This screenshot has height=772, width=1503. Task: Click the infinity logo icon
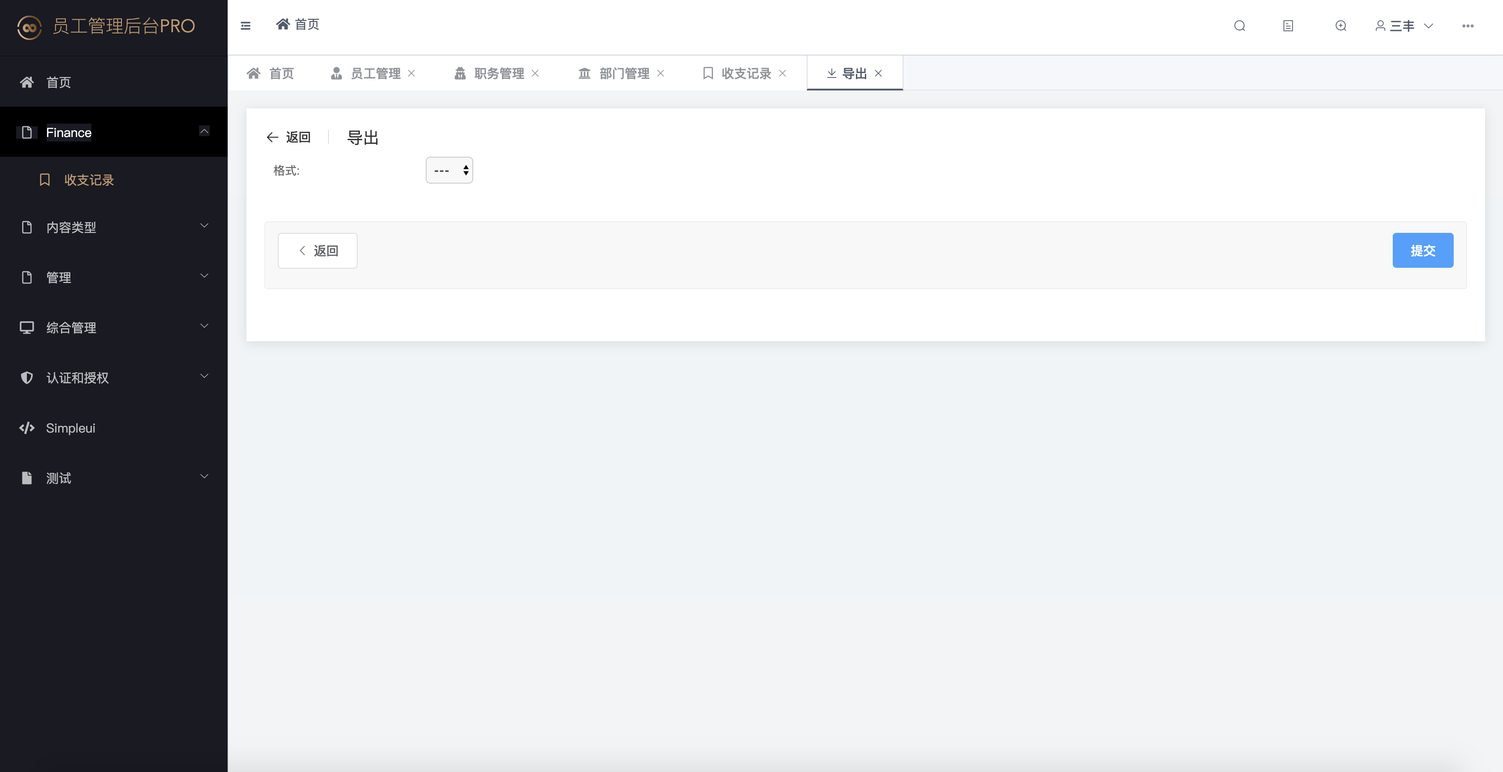coord(29,27)
